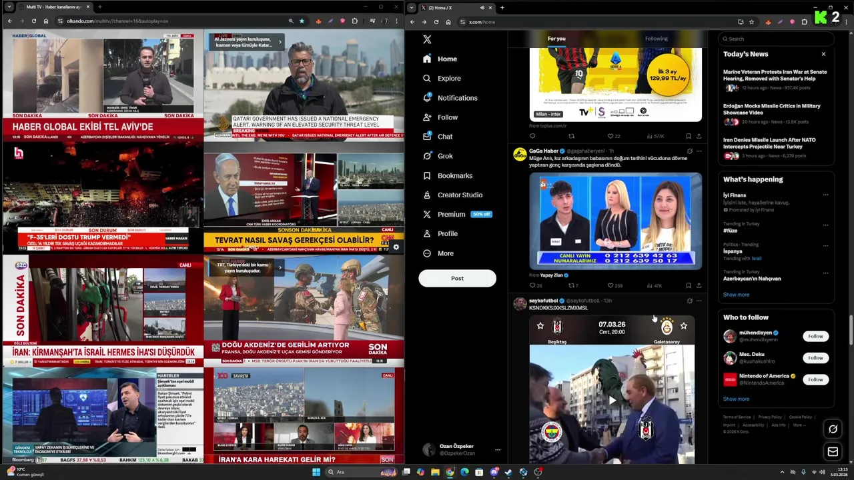
Task: Open the More menu in X sidebar
Action: click(x=438, y=253)
